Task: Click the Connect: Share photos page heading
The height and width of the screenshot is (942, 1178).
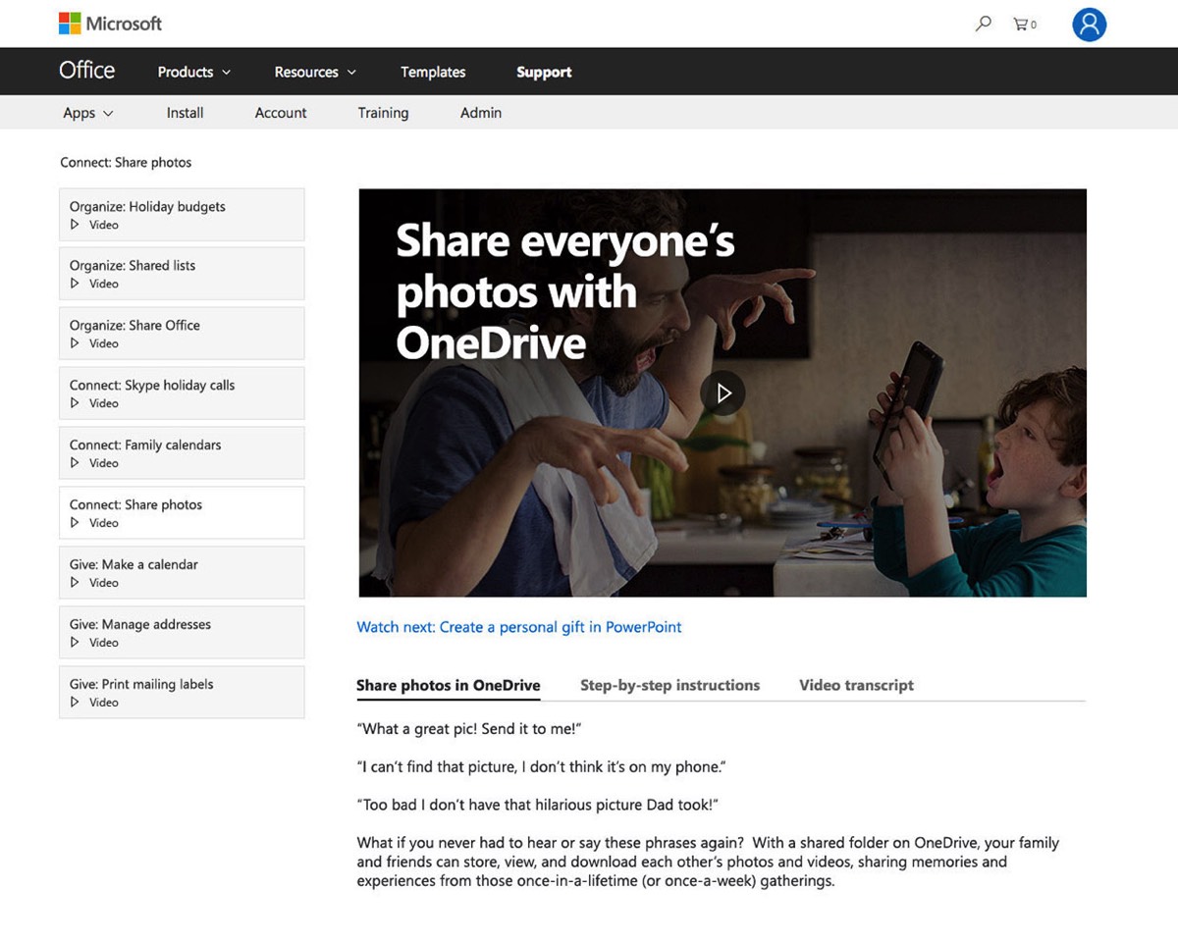Action: tap(126, 163)
